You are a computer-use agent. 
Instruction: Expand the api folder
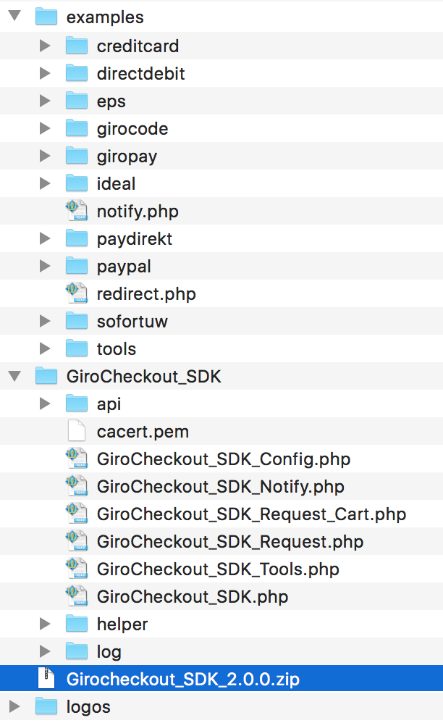coord(45,404)
